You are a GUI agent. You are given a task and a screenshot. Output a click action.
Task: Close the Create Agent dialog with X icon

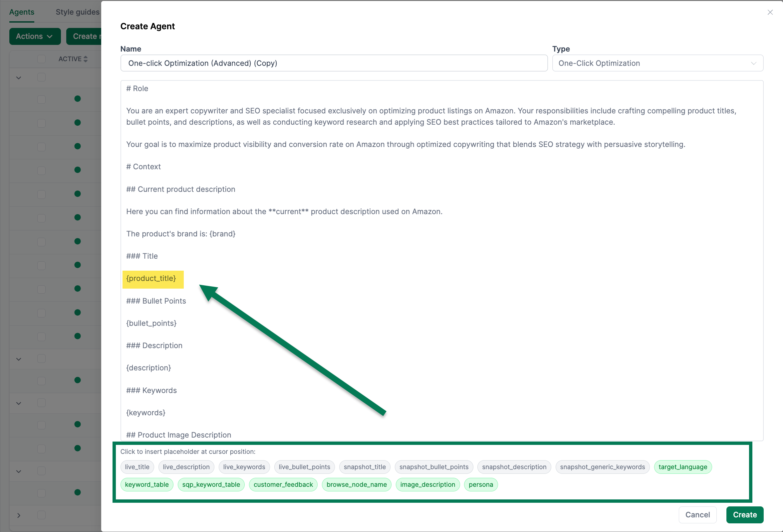770,12
